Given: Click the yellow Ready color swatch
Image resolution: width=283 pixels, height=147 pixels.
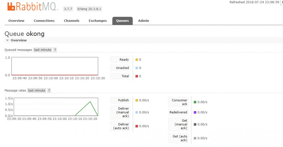Looking at the screenshot, I should point(137,60).
